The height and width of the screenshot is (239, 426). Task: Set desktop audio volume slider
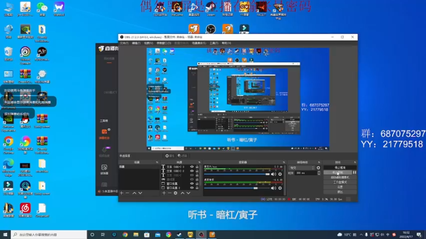[x=237, y=188]
